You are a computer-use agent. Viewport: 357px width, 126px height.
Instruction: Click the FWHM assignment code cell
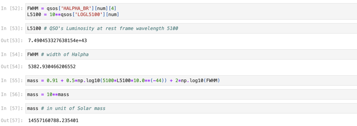pyautogui.click(x=191, y=11)
